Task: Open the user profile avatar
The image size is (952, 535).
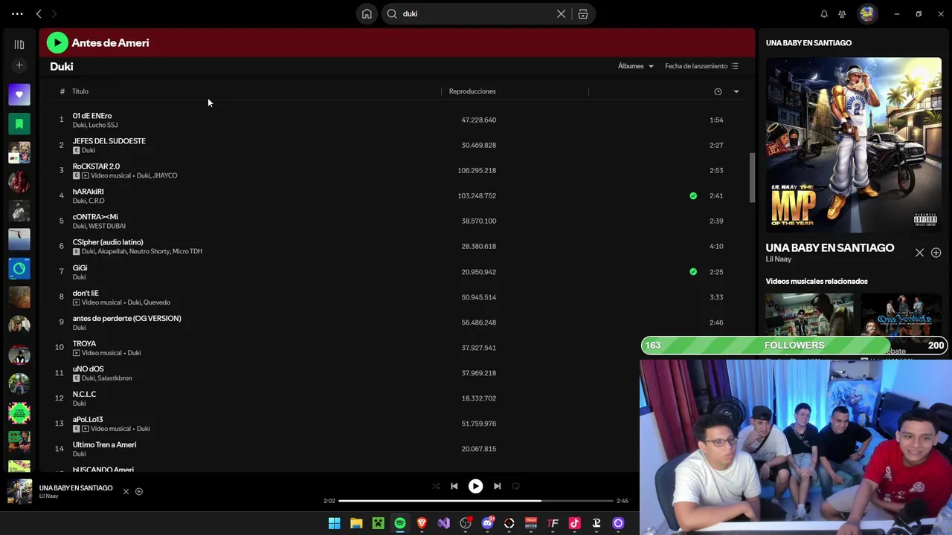Action: tap(867, 13)
